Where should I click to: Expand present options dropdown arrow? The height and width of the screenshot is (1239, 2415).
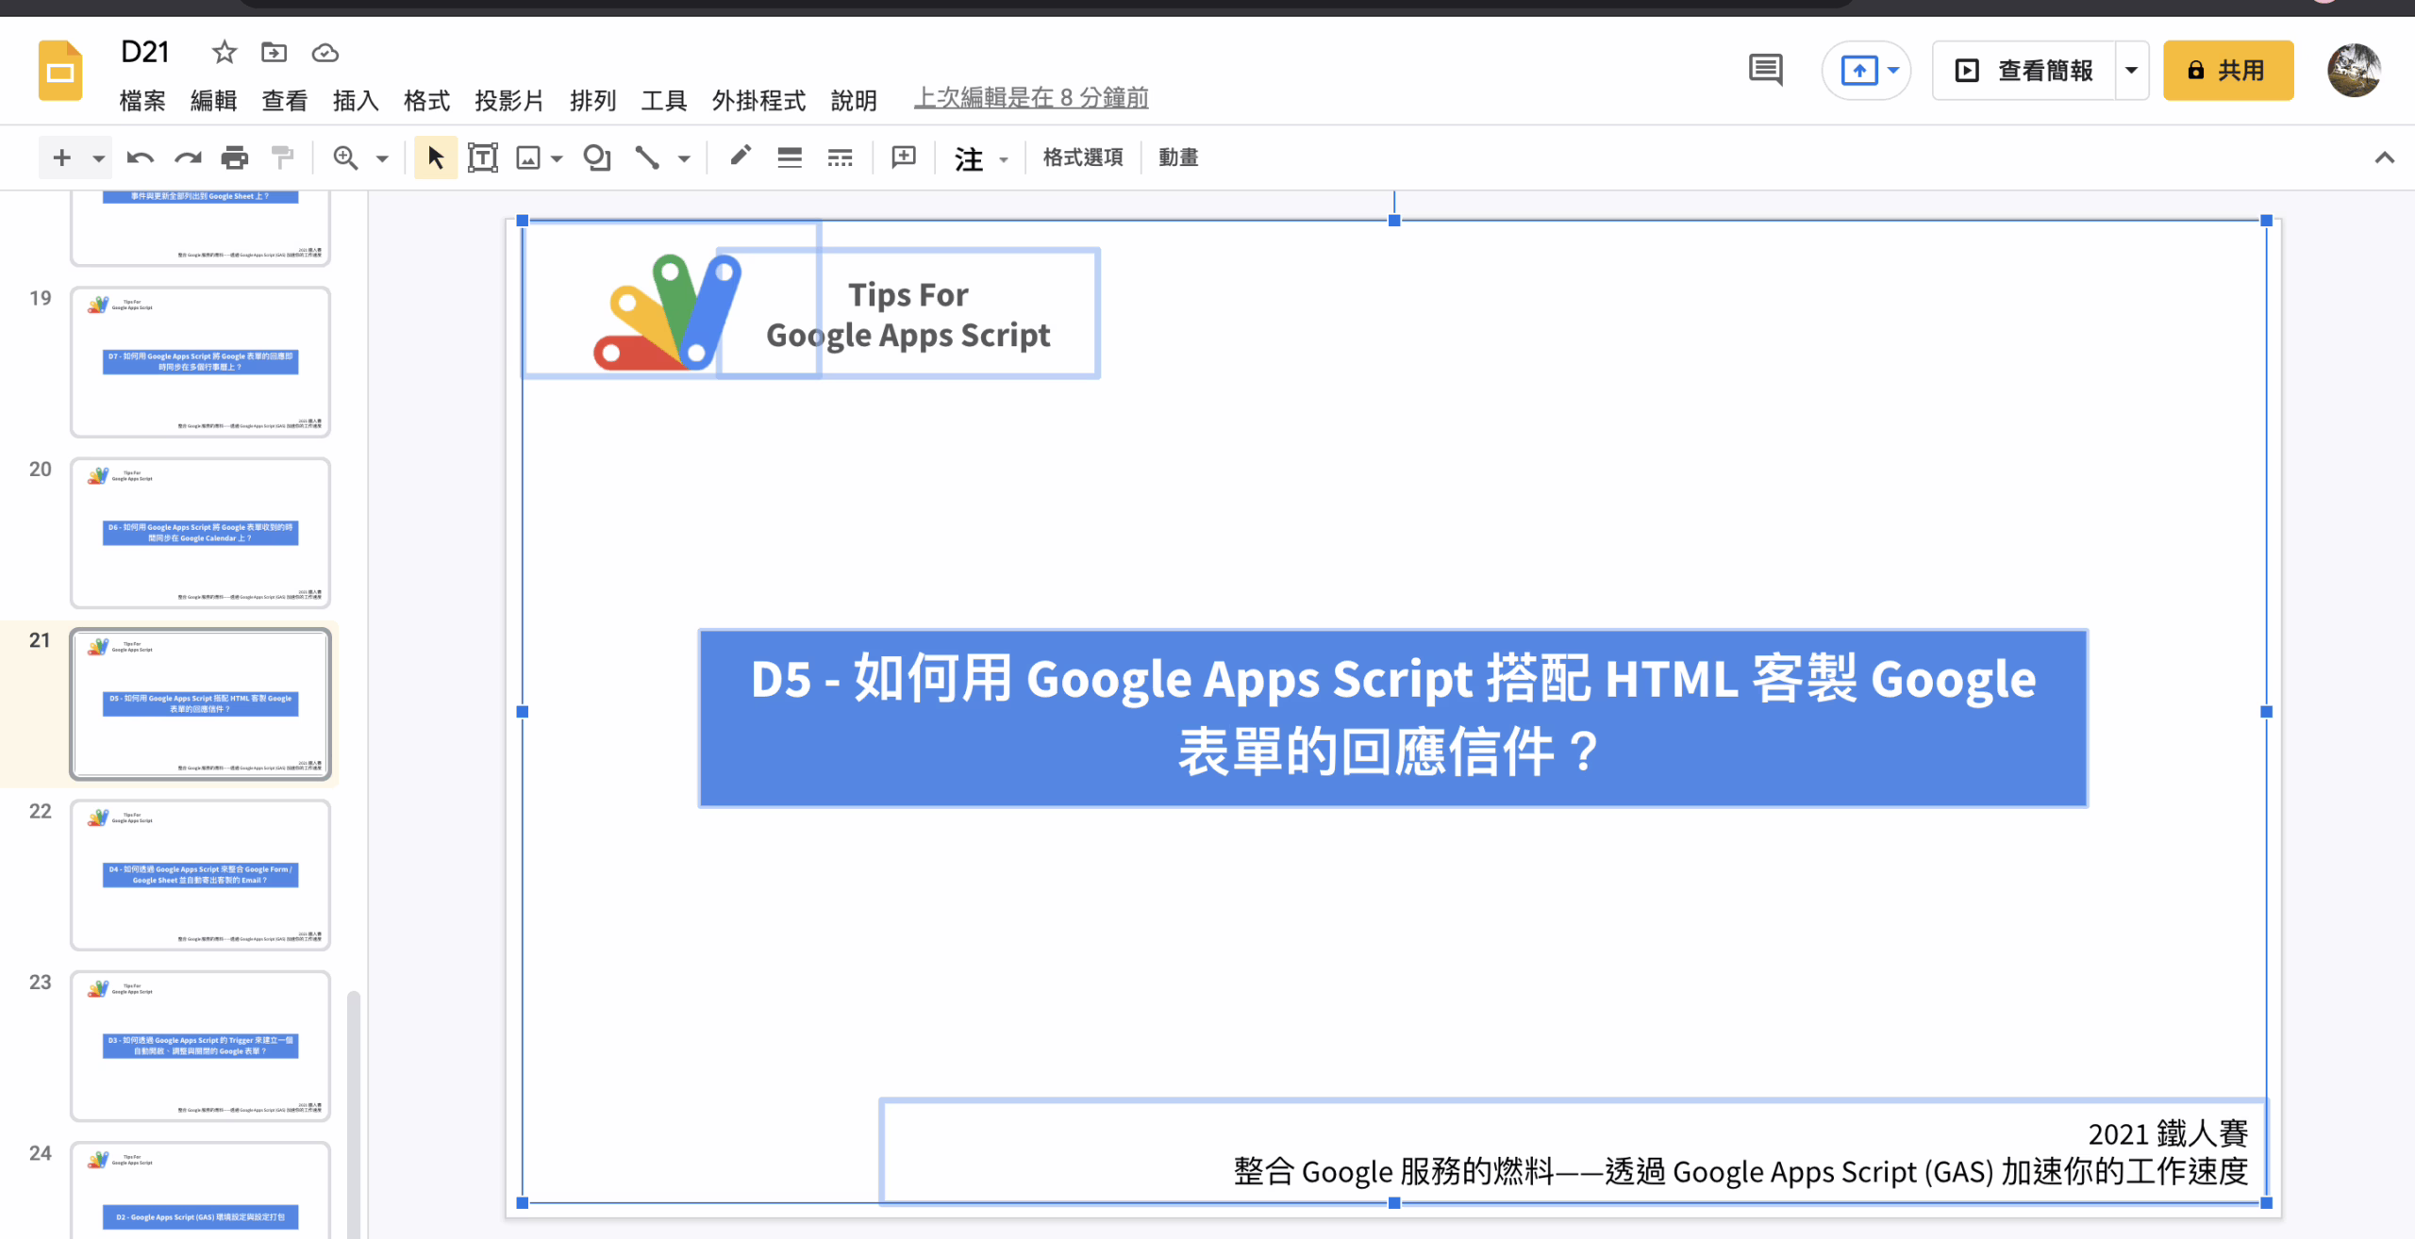[2131, 71]
